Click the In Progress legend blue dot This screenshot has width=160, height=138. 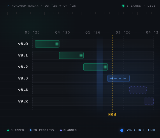31,130
